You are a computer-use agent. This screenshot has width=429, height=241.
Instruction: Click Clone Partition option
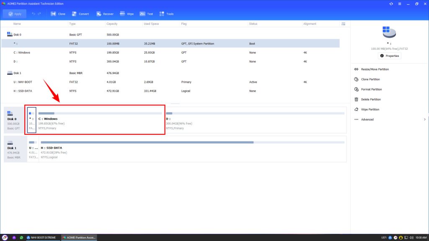(x=370, y=79)
